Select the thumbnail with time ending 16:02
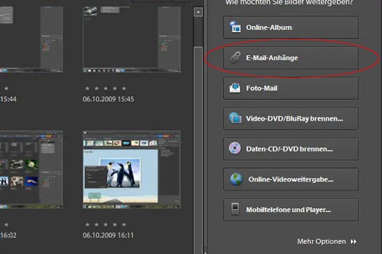Screen dimensions: 382x254 [x=31, y=169]
